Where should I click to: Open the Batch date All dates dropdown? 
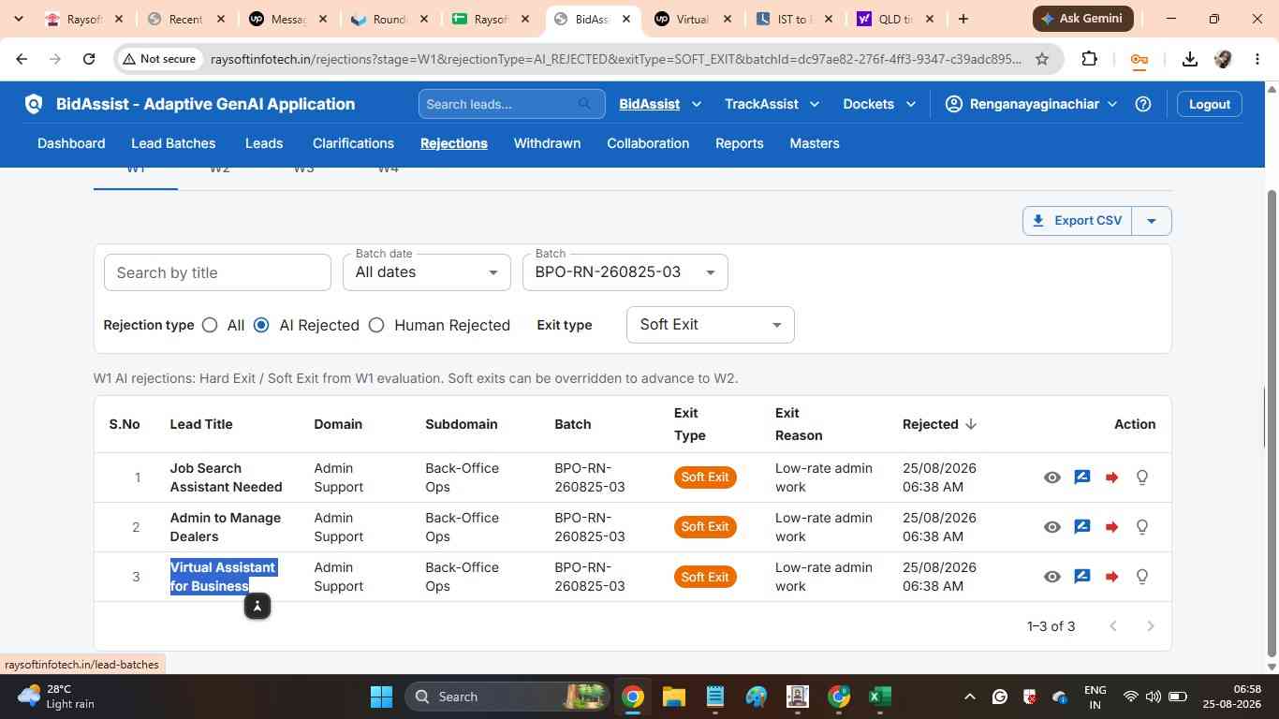(x=427, y=272)
